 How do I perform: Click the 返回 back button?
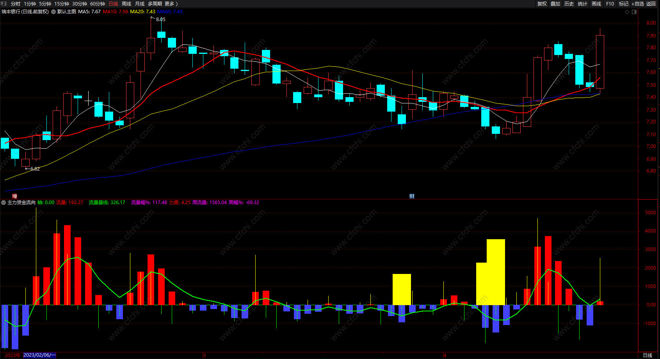[651, 4]
